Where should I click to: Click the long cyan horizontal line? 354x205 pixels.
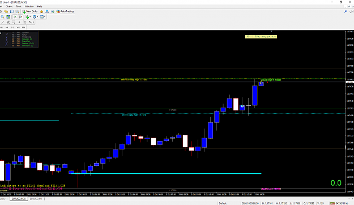[x=166, y=174]
